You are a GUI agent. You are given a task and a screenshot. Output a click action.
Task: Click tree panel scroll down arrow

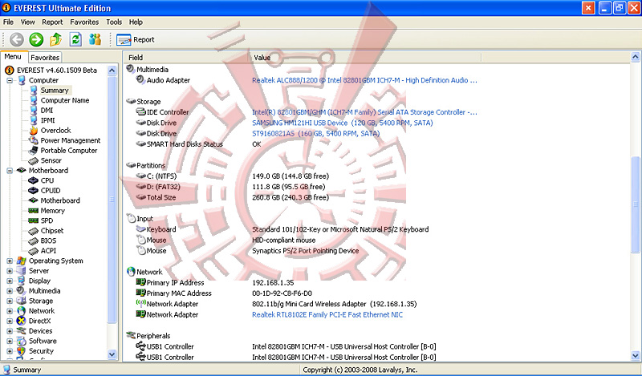click(x=112, y=354)
